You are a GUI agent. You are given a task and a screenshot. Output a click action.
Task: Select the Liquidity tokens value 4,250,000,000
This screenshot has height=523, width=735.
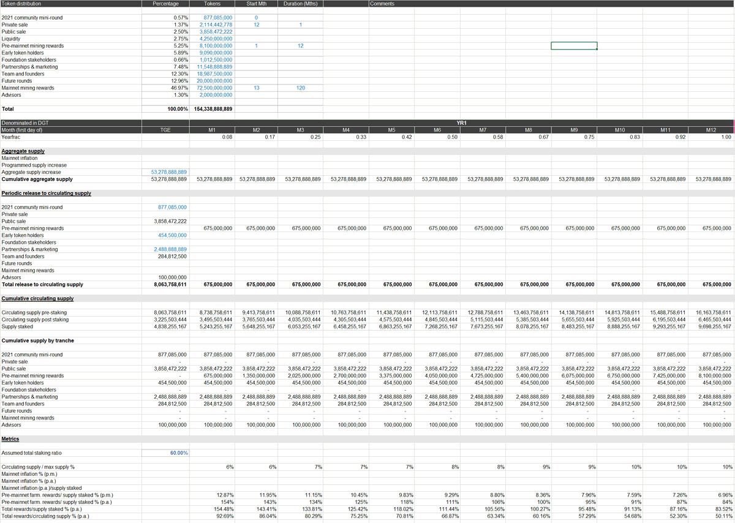211,39
